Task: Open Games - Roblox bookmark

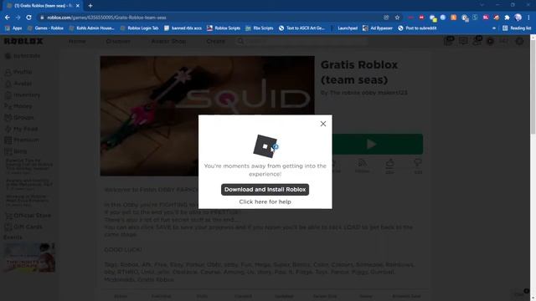Action: click(x=45, y=28)
